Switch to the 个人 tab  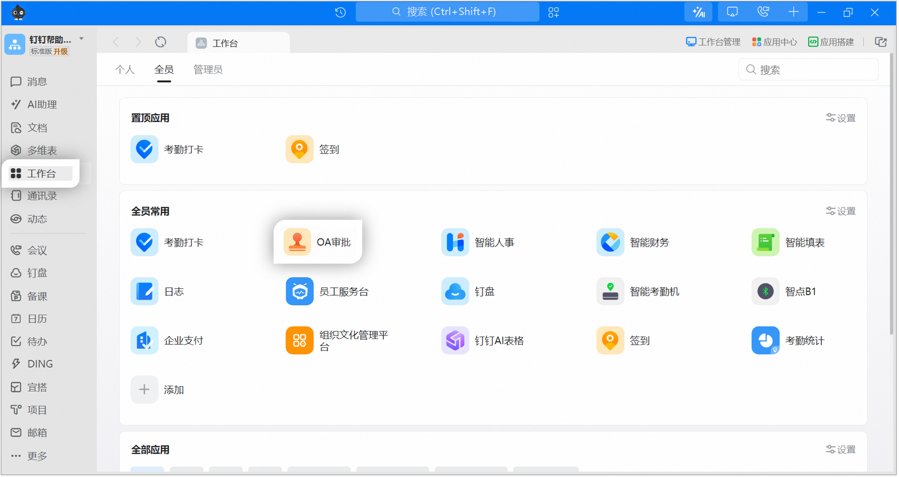click(125, 70)
